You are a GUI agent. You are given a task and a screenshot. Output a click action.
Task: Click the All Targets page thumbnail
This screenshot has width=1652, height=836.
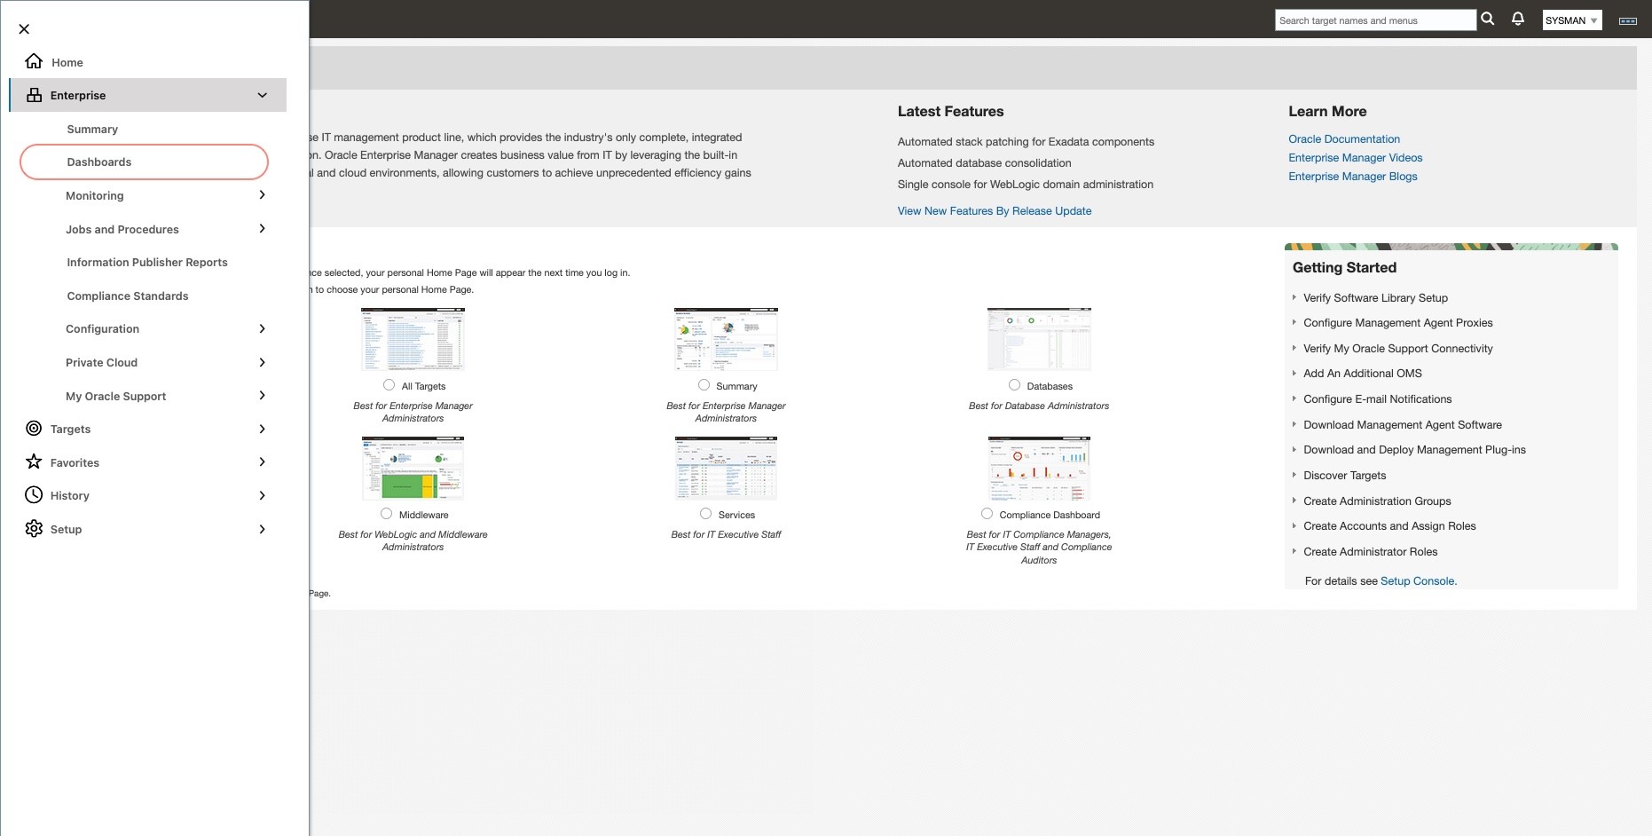(413, 339)
